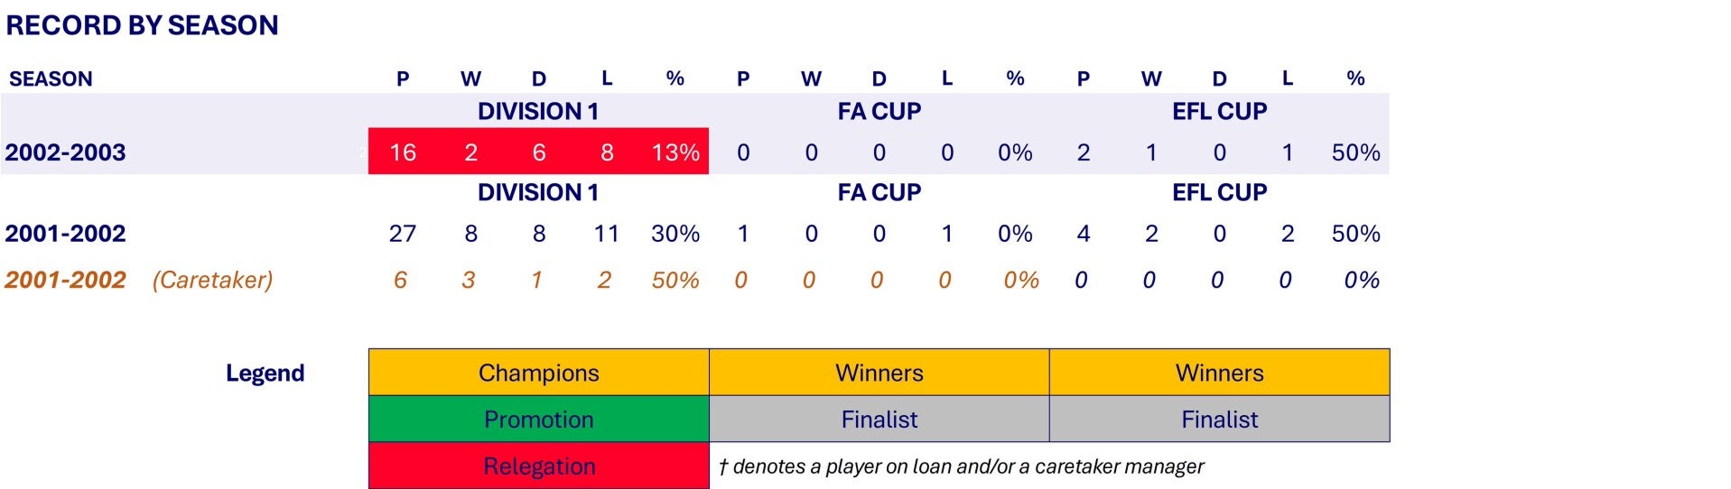Click the red cell showing 16 played
The width and height of the screenshot is (1731, 489).
pos(403,152)
